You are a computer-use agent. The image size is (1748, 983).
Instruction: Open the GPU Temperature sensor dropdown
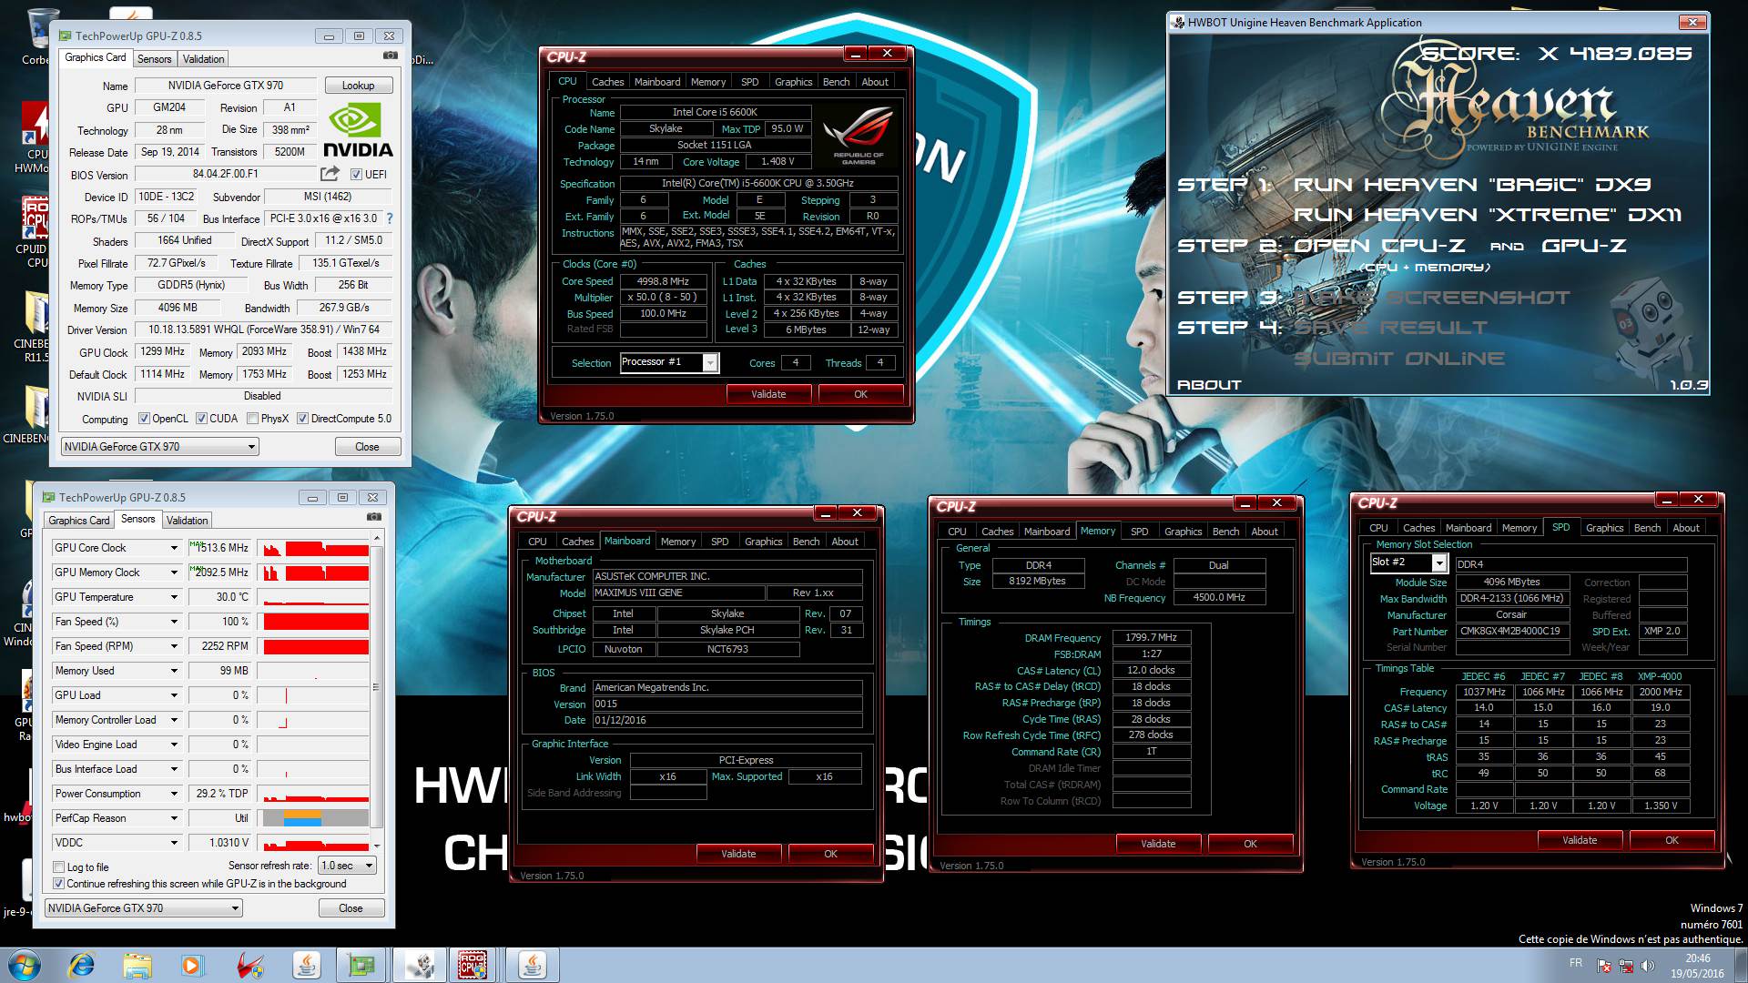pyautogui.click(x=173, y=597)
